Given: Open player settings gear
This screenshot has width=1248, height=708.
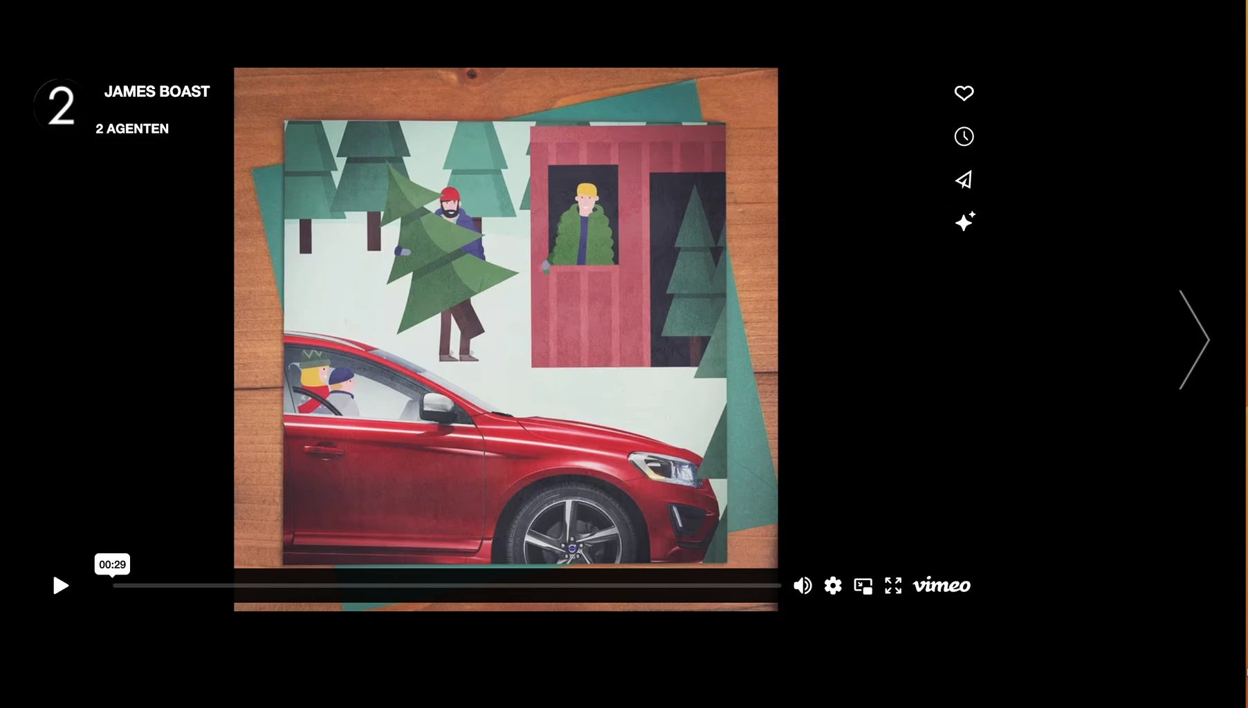Looking at the screenshot, I should pyautogui.click(x=833, y=586).
